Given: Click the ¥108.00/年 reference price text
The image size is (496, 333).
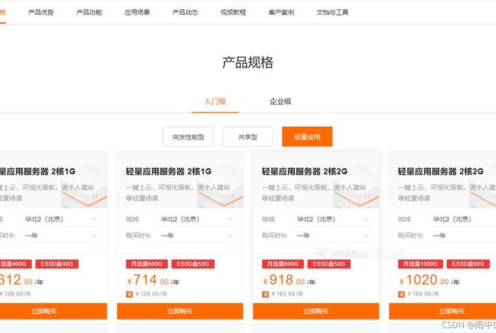Looking at the screenshot, I should click(15, 294).
